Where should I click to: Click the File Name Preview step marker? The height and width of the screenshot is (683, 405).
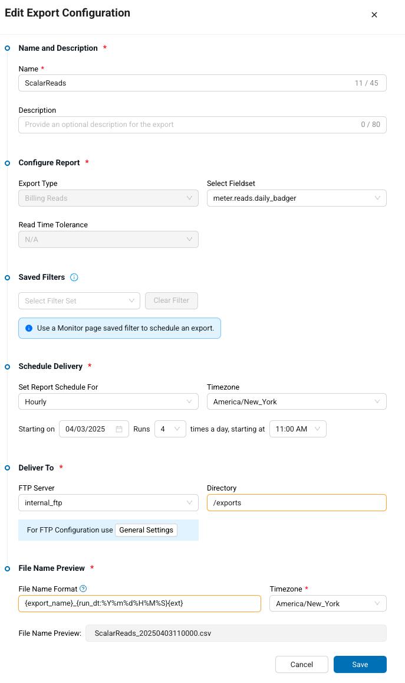tap(7, 568)
